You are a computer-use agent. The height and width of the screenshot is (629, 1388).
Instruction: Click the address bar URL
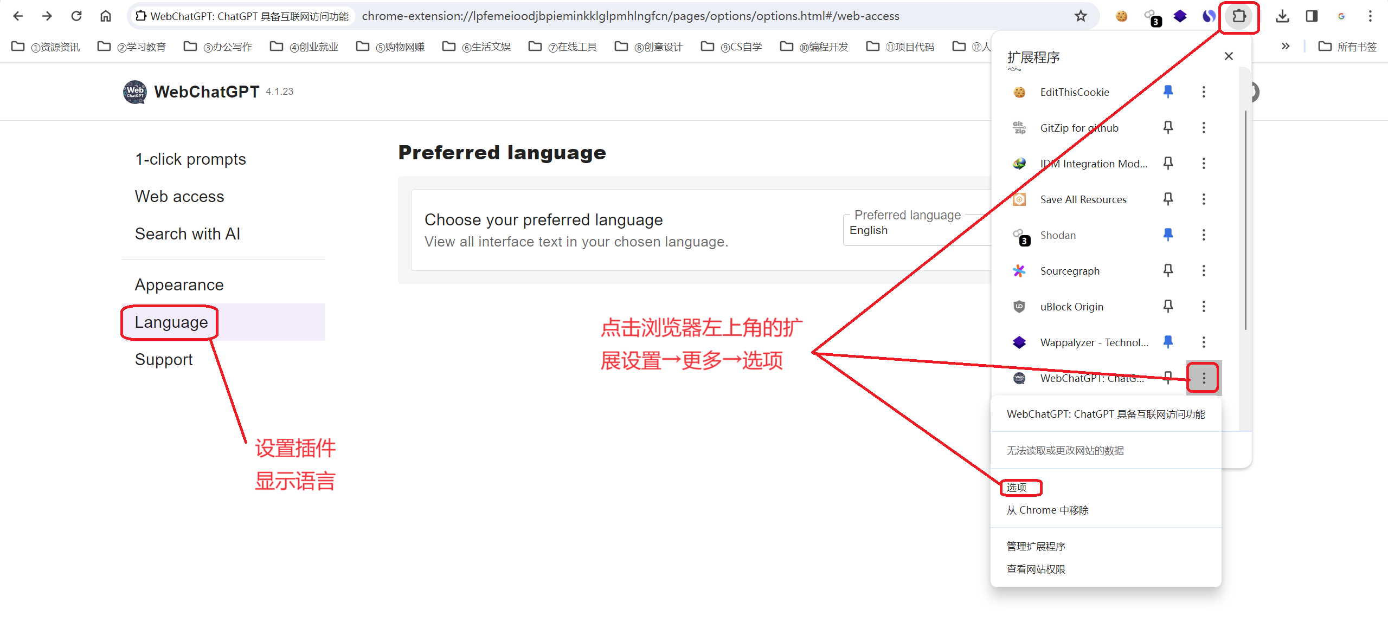coord(631,16)
